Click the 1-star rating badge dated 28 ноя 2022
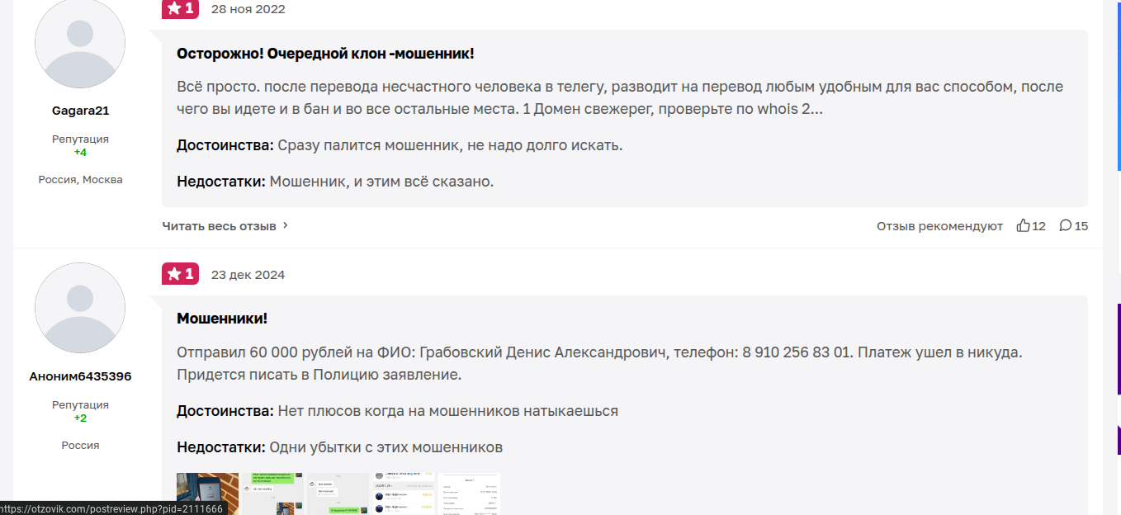Image resolution: width=1121 pixels, height=515 pixels. coord(180,9)
